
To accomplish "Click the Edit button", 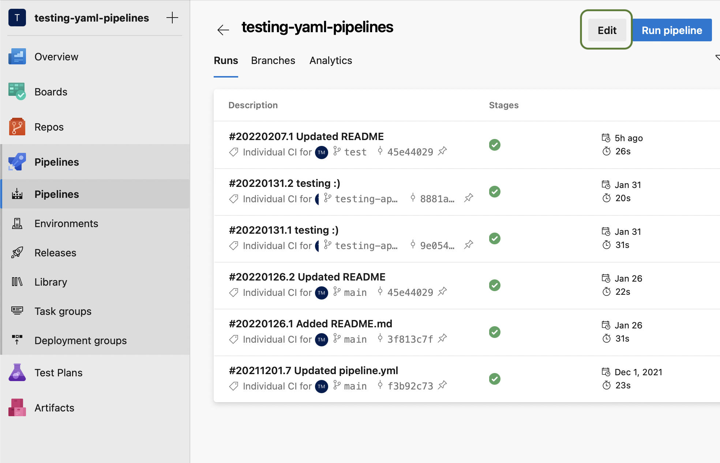I will click(607, 30).
